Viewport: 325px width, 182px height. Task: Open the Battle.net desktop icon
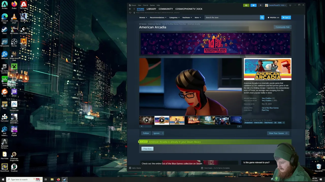(5, 55)
